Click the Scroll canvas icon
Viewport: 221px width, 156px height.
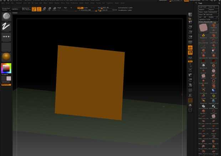click(x=190, y=22)
